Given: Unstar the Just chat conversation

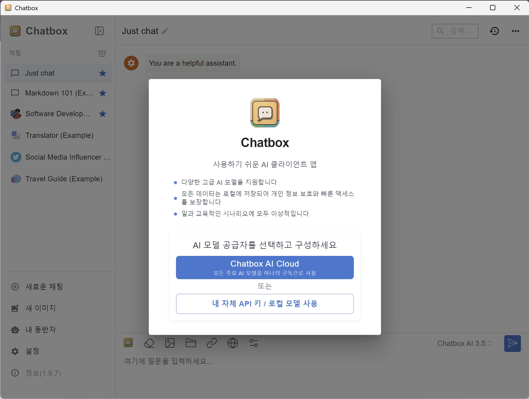Looking at the screenshot, I should pyautogui.click(x=103, y=73).
